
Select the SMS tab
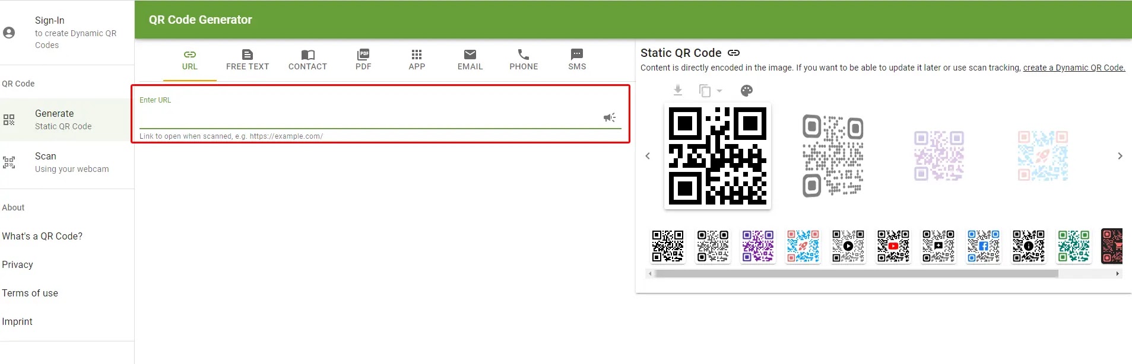(x=577, y=60)
